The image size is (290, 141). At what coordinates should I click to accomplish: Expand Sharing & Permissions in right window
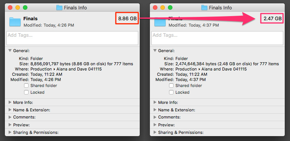155,132
